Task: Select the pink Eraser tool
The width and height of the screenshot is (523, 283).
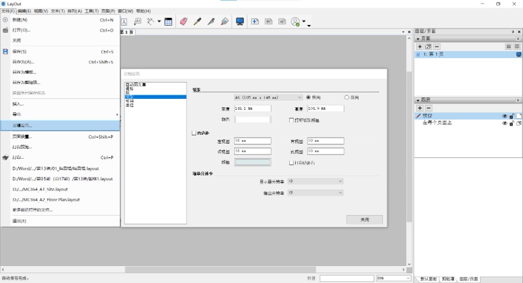Action: [184, 22]
